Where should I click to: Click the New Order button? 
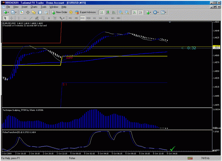59,12
